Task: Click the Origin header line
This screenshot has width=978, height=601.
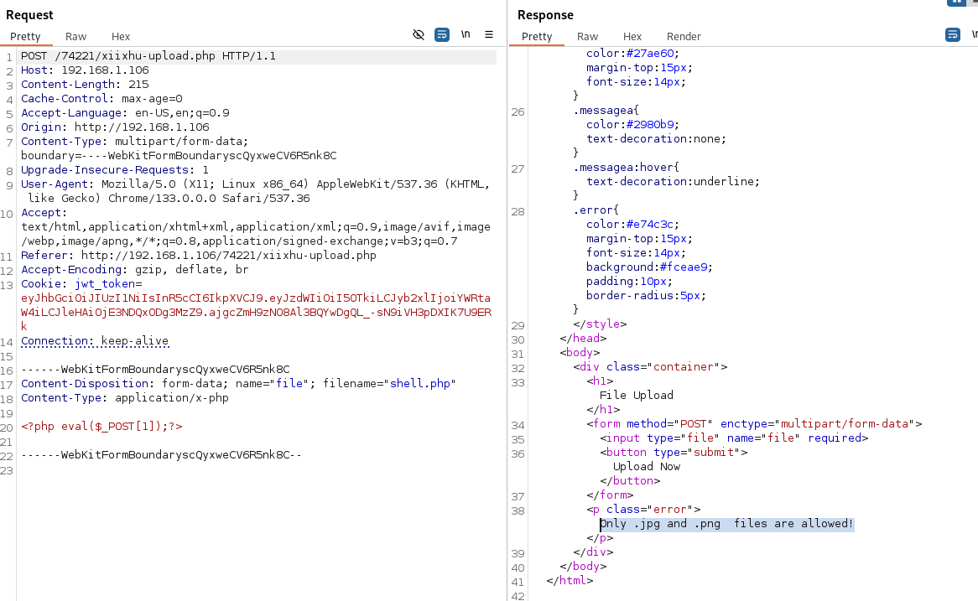Action: tap(116, 127)
